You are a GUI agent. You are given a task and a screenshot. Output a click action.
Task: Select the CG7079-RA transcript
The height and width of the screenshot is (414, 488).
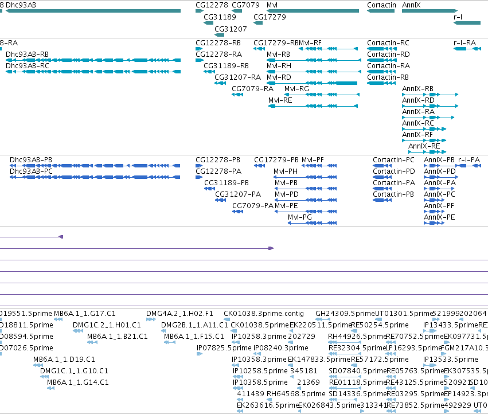coord(237,95)
